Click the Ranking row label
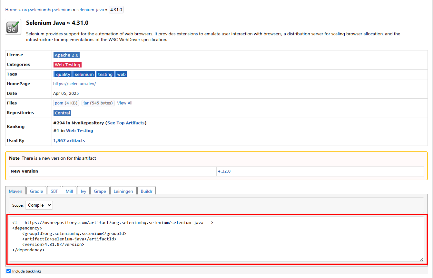The height and width of the screenshot is (278, 433). [x=15, y=126]
